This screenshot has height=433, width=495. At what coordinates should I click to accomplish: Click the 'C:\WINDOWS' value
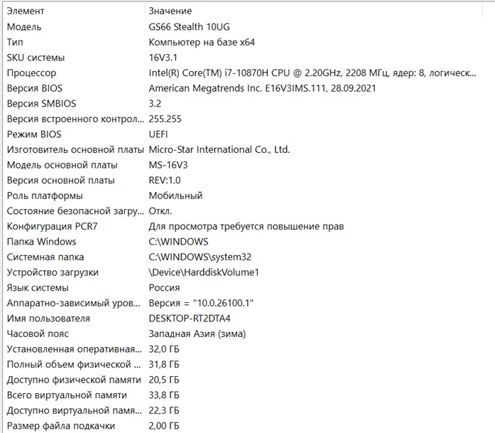(x=178, y=242)
